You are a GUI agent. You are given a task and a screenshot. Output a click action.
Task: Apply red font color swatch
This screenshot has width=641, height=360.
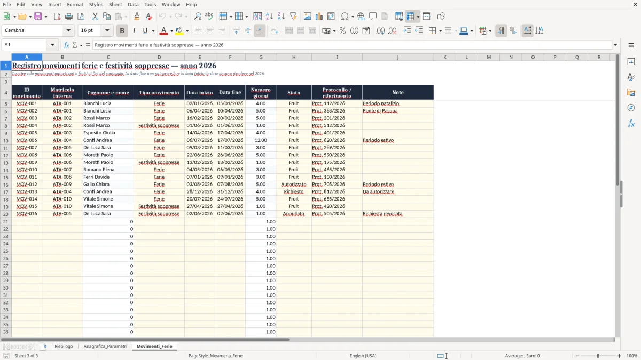164,31
